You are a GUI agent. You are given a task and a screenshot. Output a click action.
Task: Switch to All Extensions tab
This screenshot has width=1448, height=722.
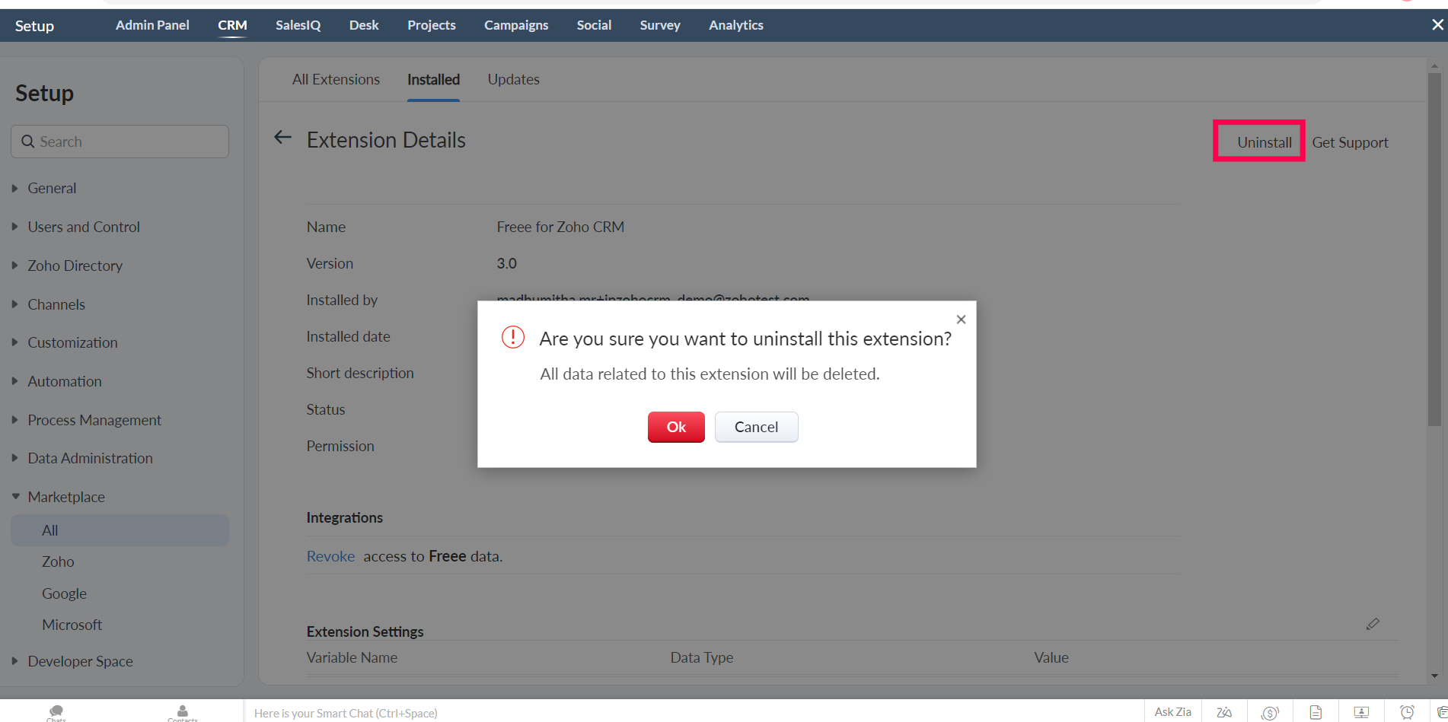pyautogui.click(x=336, y=79)
